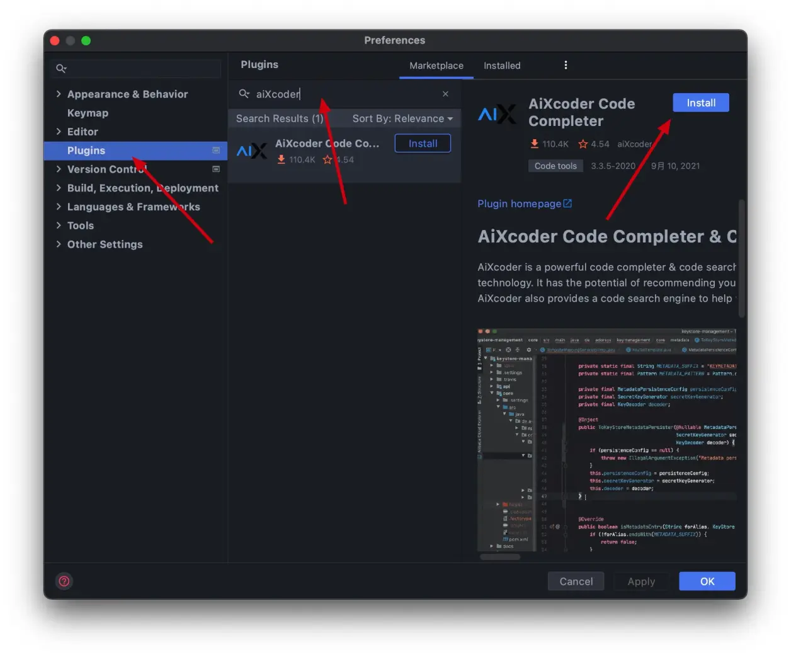The image size is (791, 657).
Task: Open the Sort By Relevance dropdown
Action: 402,118
